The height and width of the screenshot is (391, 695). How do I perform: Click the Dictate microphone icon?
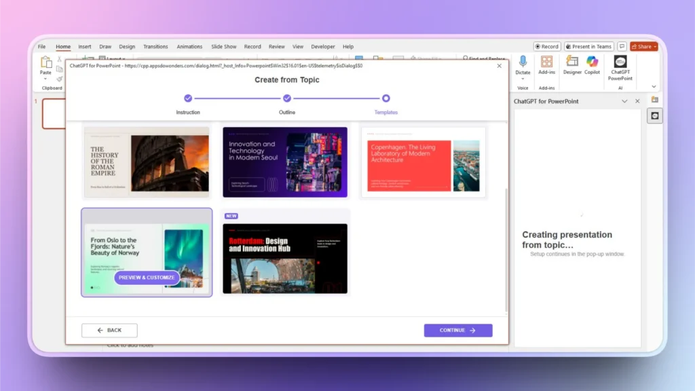(523, 60)
